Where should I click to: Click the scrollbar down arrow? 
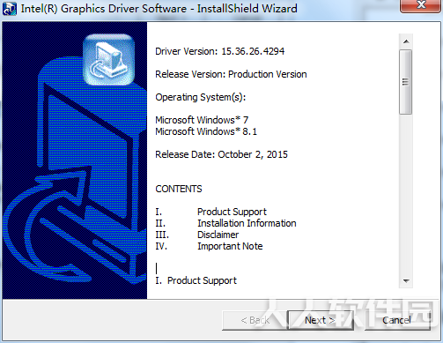(406, 280)
